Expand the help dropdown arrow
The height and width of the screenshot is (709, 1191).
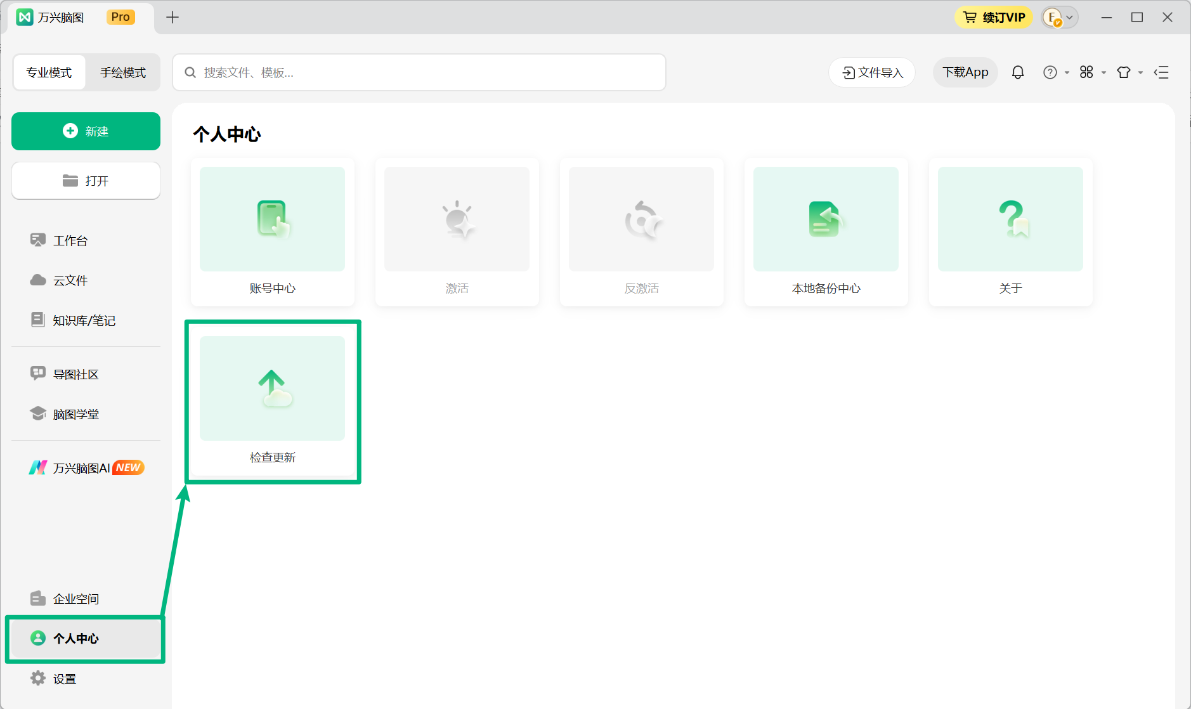coord(1067,73)
